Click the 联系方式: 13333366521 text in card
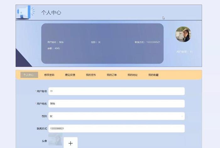 coord(147,42)
